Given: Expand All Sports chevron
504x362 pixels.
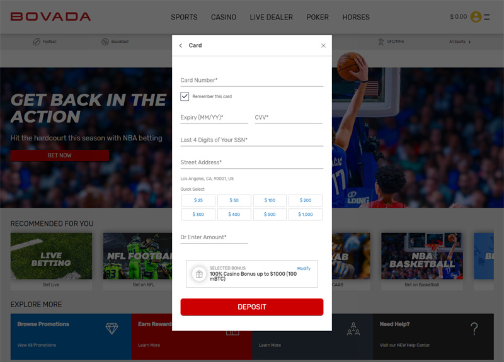Looking at the screenshot, I should click(469, 42).
